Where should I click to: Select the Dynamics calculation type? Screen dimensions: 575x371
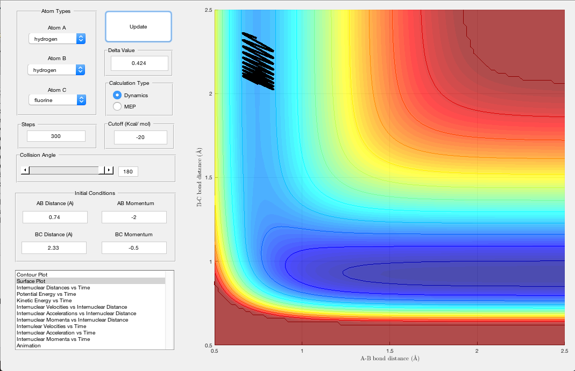pyautogui.click(x=117, y=95)
